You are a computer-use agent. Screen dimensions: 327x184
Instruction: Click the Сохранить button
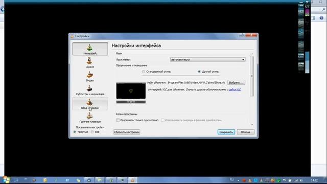(226, 132)
